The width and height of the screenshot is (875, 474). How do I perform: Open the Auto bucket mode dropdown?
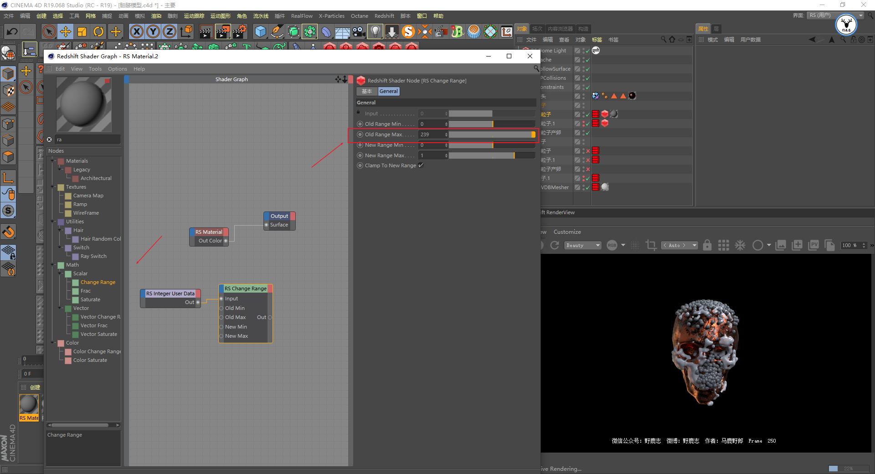point(679,245)
